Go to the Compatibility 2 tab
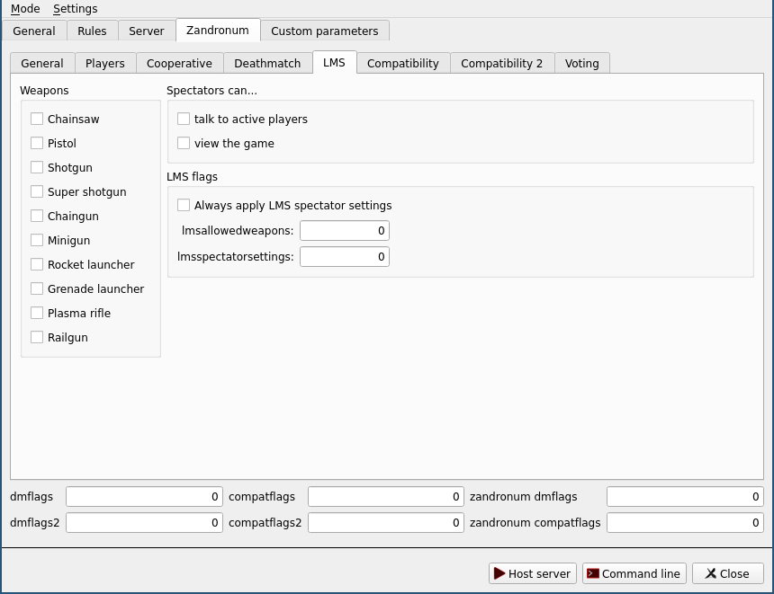This screenshot has height=594, width=774. [501, 64]
